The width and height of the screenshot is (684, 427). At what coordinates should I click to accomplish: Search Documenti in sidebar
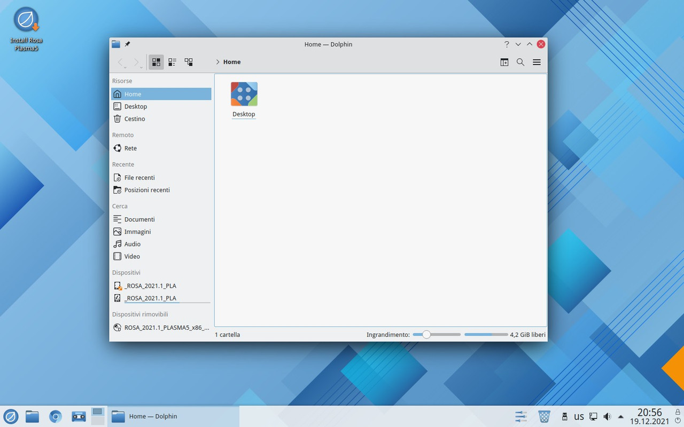pyautogui.click(x=161, y=219)
